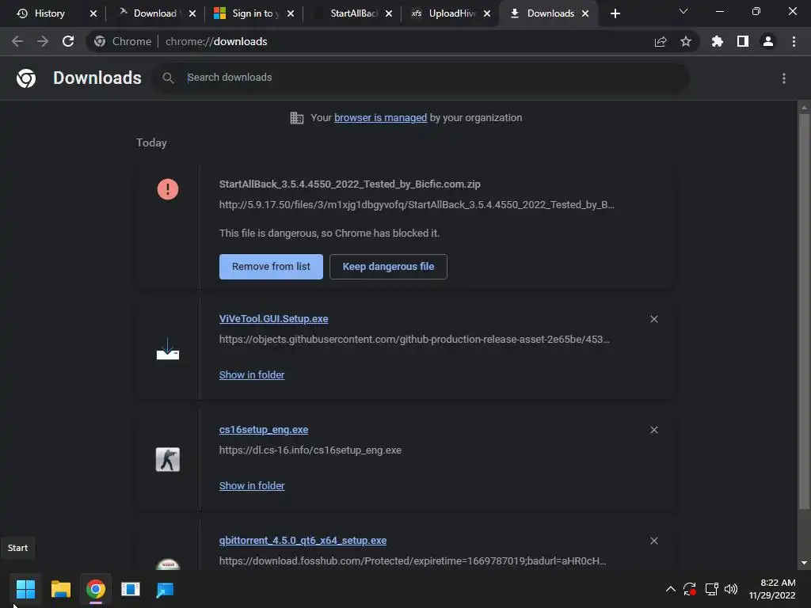Viewport: 811px width, 608px height.
Task: Show cs16setup_eng.exe in folder
Action: coord(252,485)
